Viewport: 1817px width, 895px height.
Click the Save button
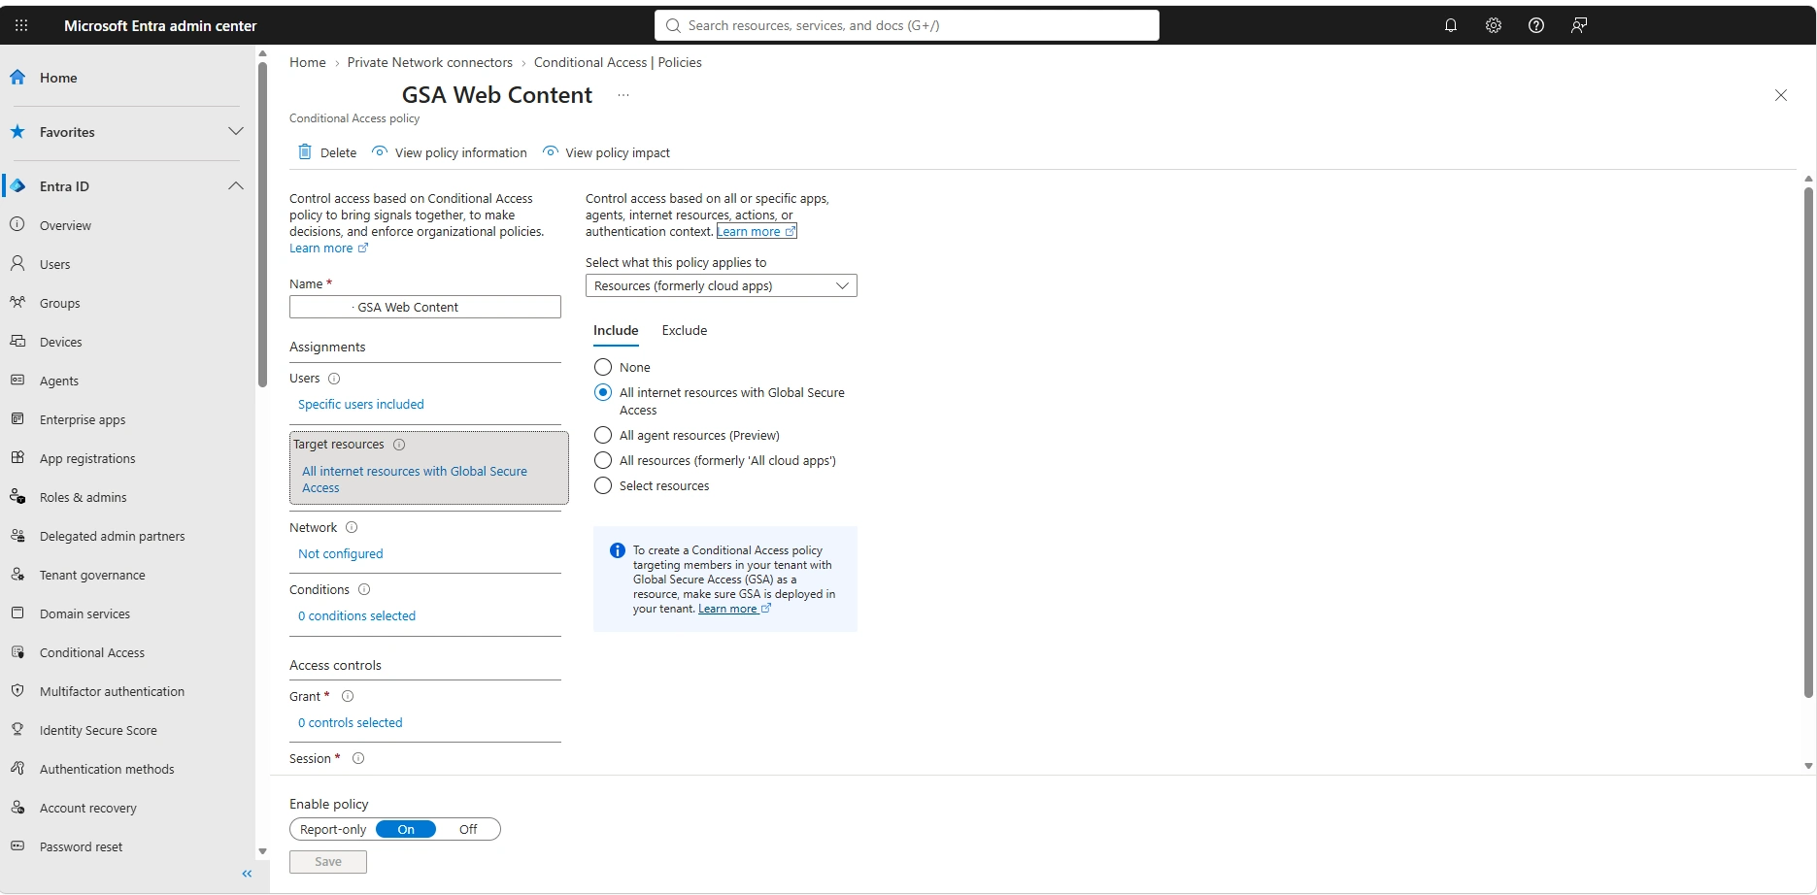328,862
